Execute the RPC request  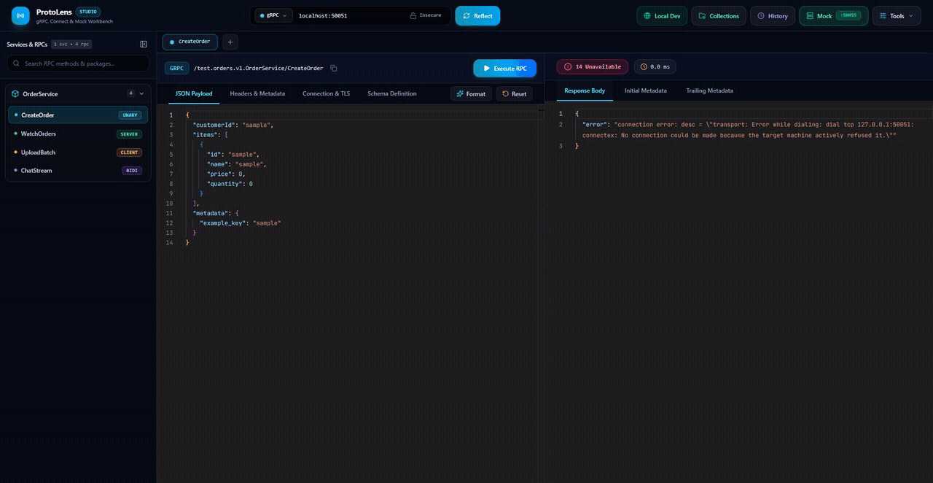coord(504,68)
